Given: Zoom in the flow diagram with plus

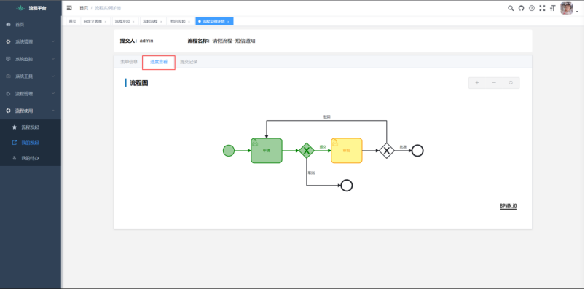Looking at the screenshot, I should [476, 83].
